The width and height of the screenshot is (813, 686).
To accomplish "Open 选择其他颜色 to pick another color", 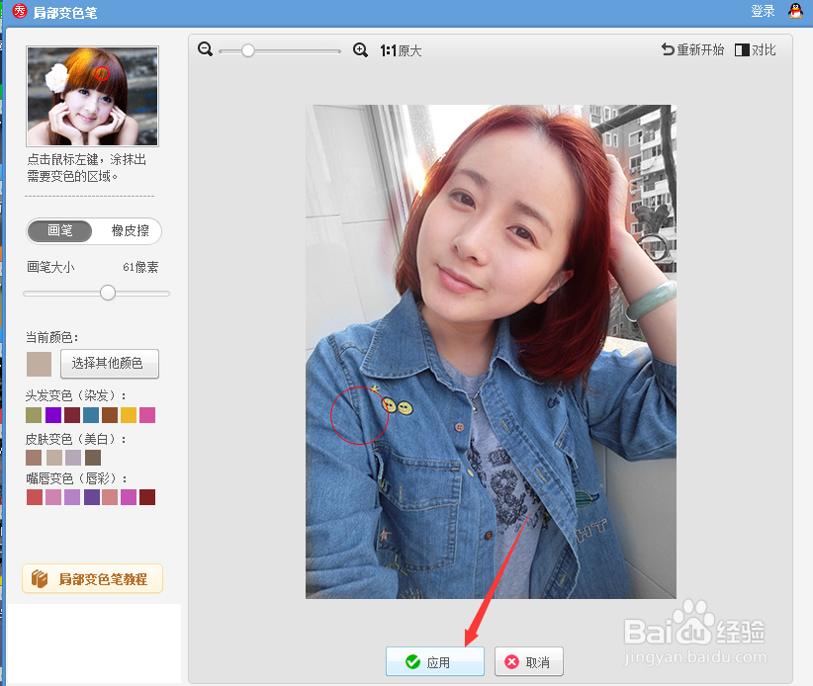I will (x=109, y=364).
